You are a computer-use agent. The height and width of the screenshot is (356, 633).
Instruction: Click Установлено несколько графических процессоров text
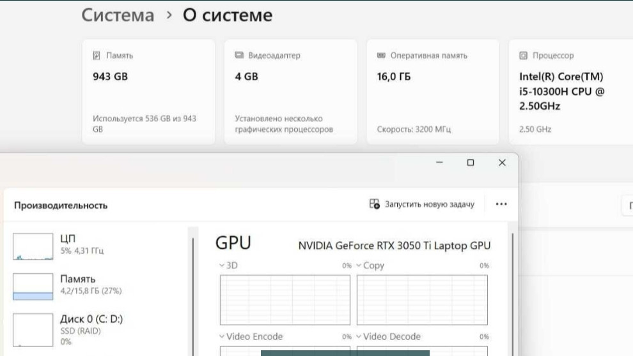click(284, 124)
